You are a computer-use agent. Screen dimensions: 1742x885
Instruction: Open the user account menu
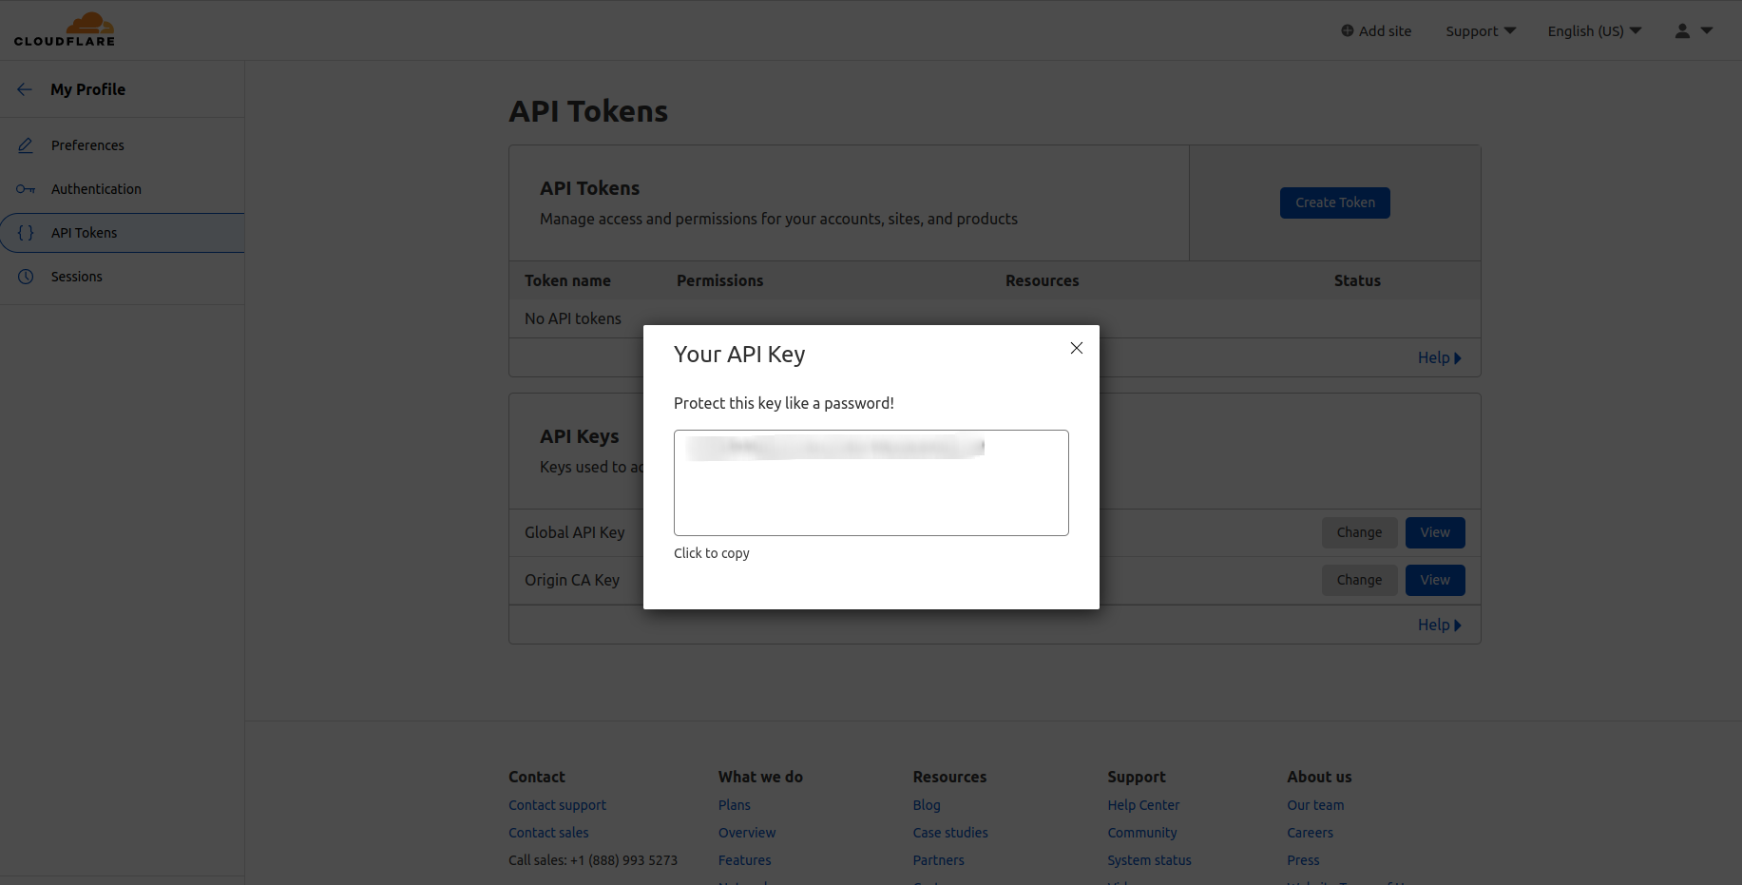click(x=1693, y=30)
